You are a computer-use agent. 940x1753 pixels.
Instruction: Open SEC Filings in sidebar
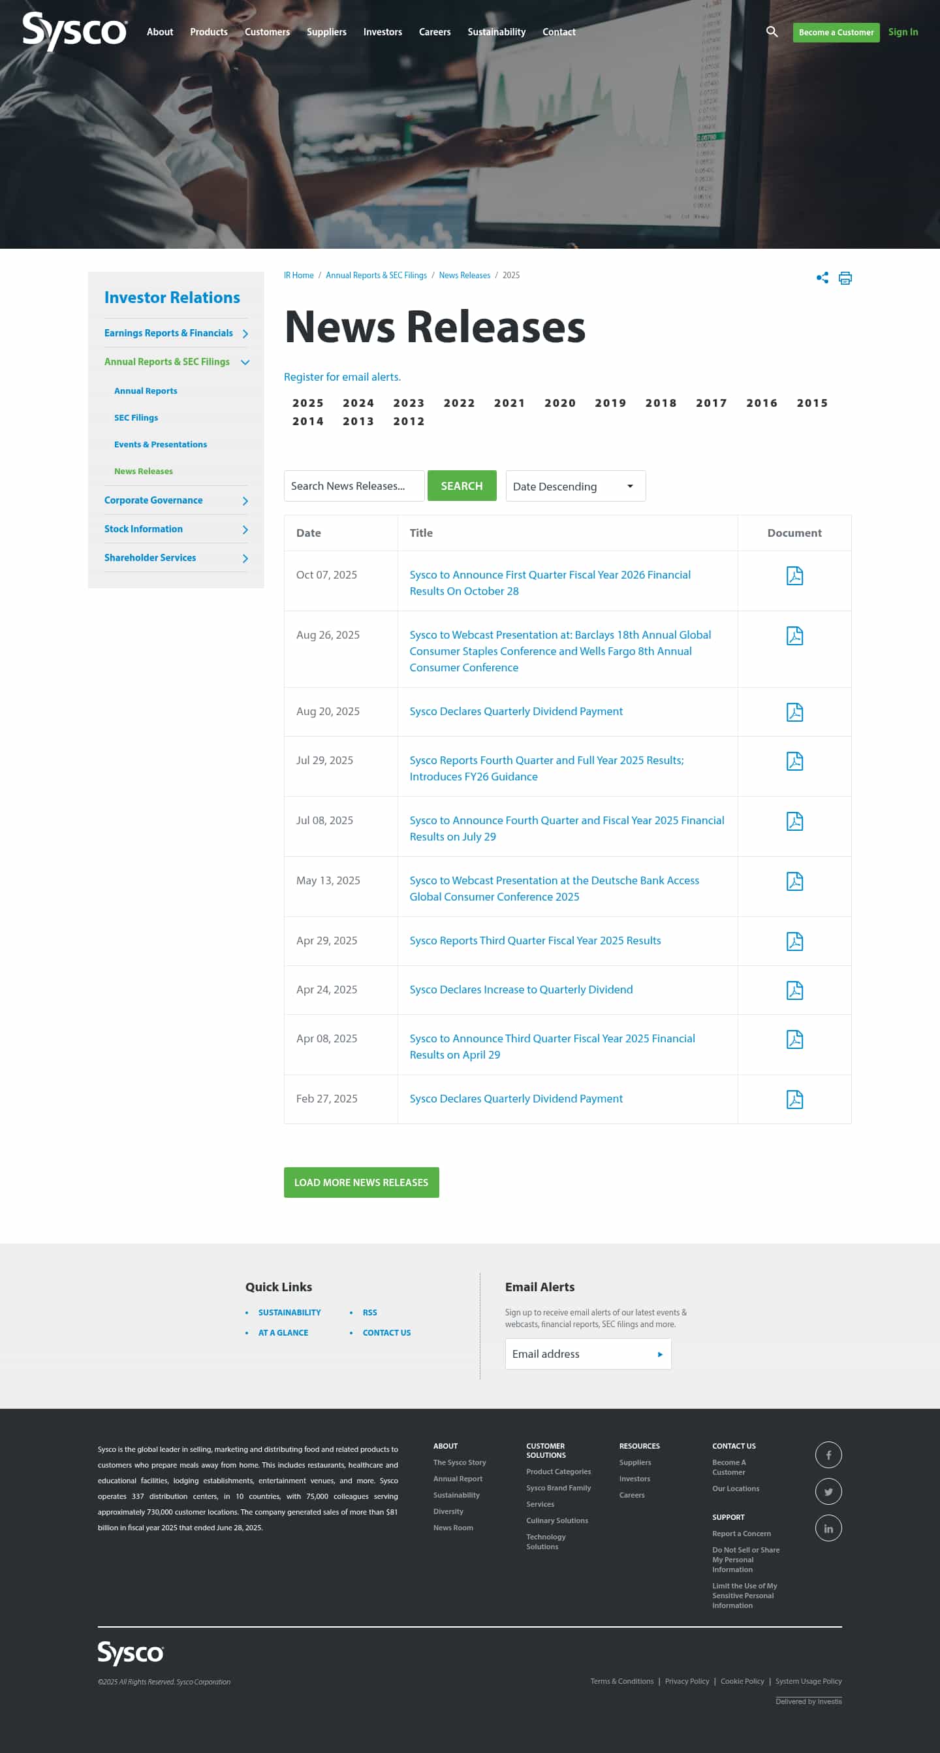[x=136, y=418]
